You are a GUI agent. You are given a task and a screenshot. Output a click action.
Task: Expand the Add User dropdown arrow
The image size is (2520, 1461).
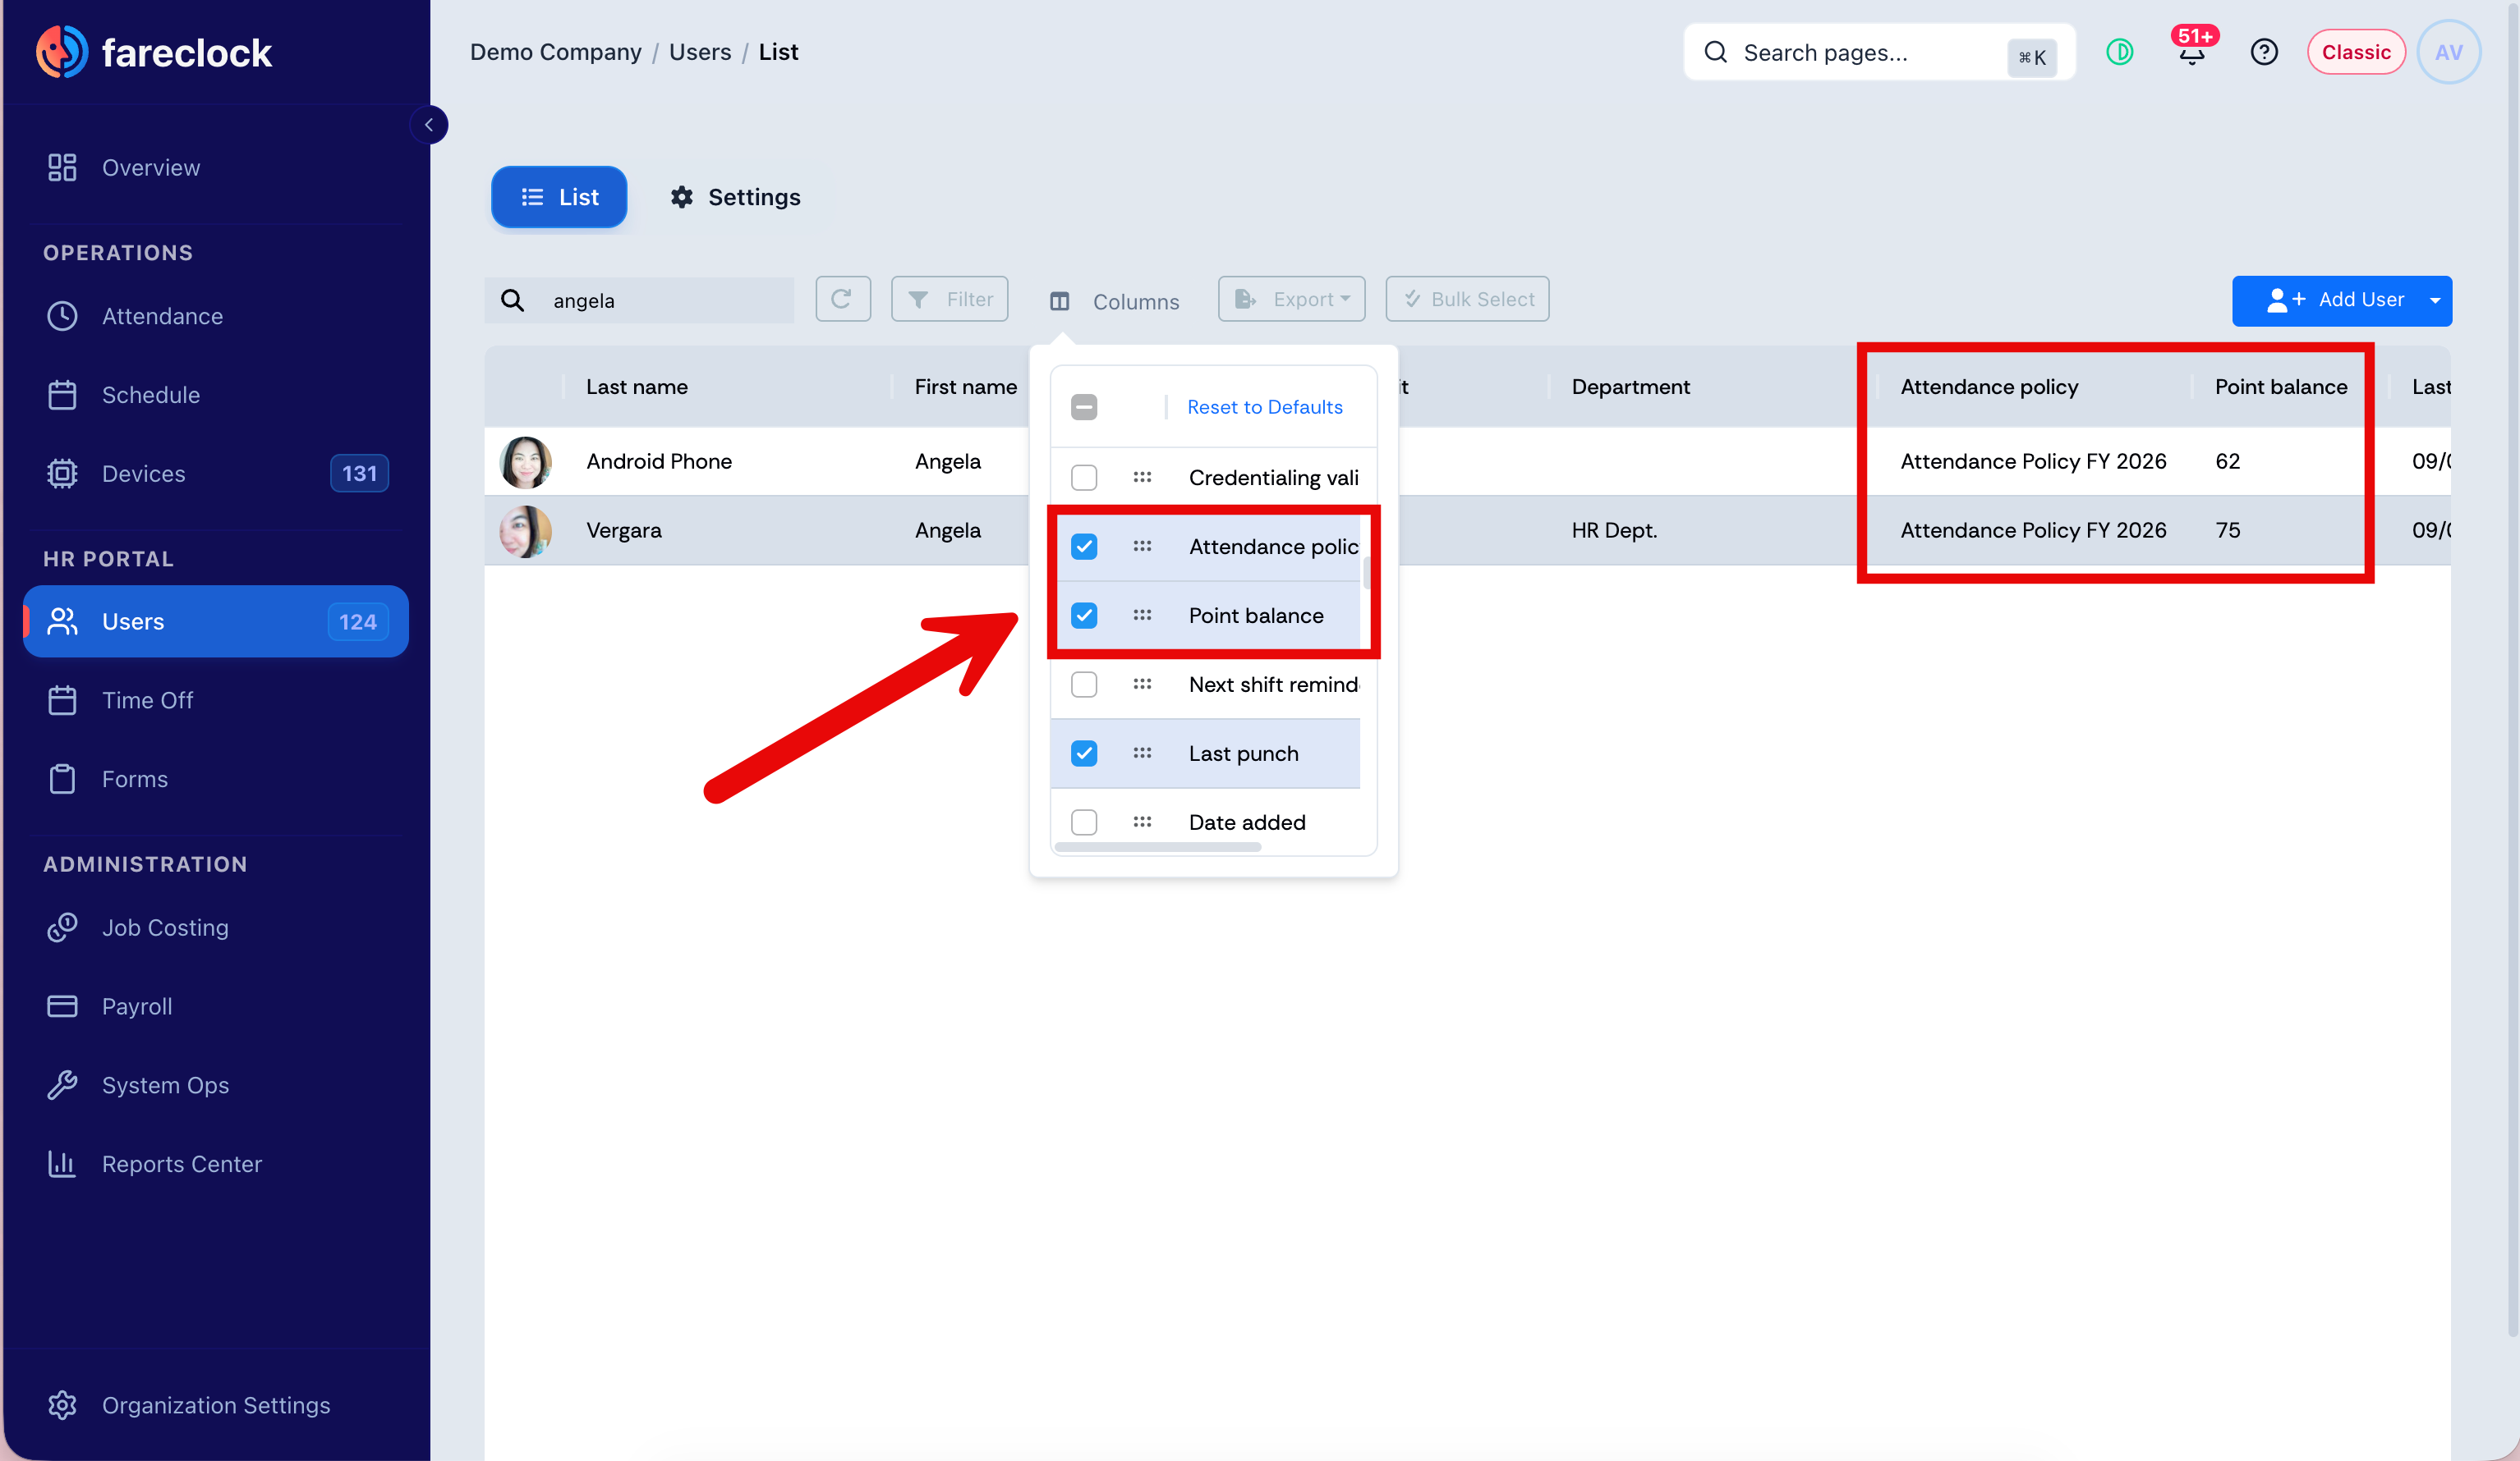(2435, 300)
